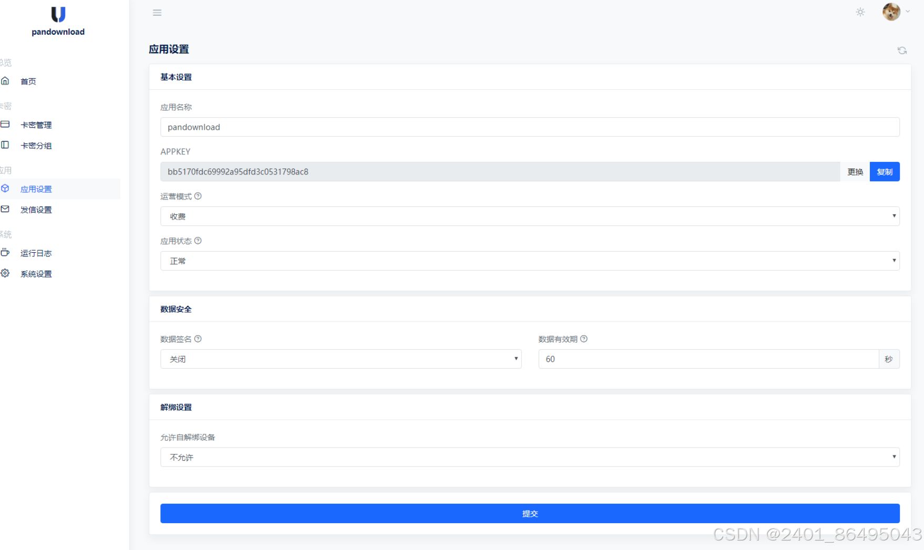Screen dimensions: 924x550
Task: Copy APPKEY with the 复制 button
Action: 885,172
